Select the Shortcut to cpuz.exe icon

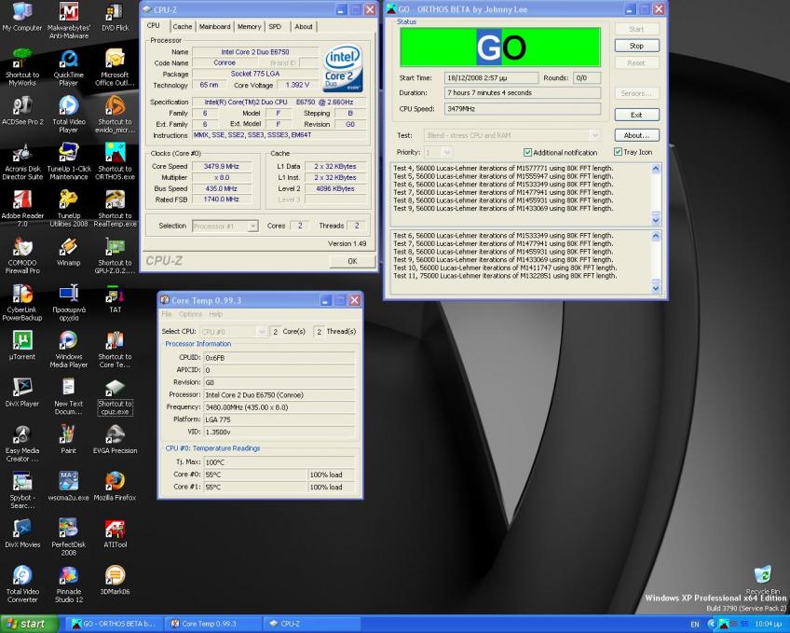coord(115,396)
